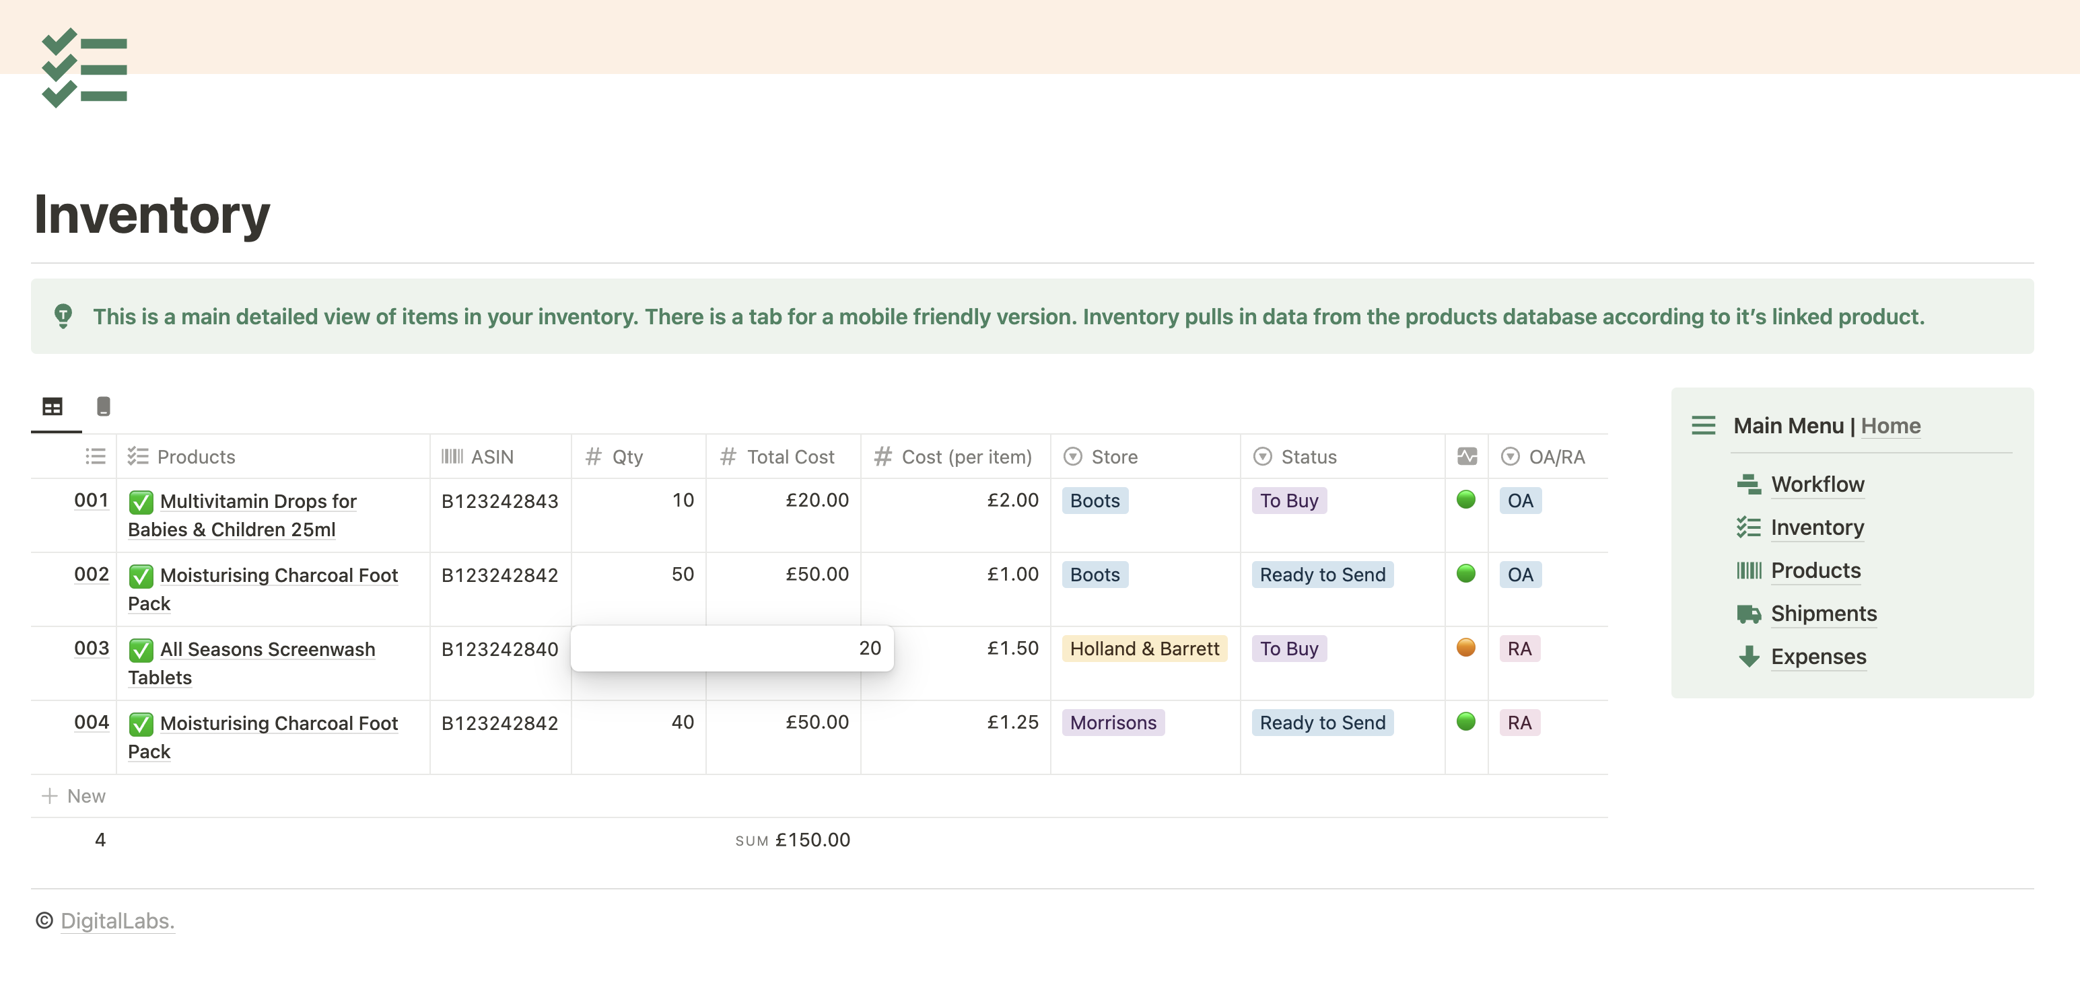Click the Qty number sign icon

pyautogui.click(x=594, y=456)
